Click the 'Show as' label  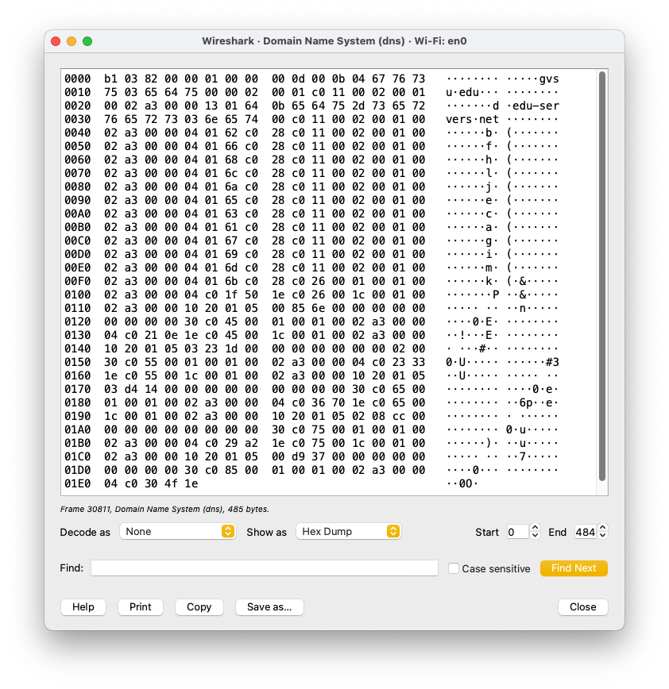pos(266,532)
